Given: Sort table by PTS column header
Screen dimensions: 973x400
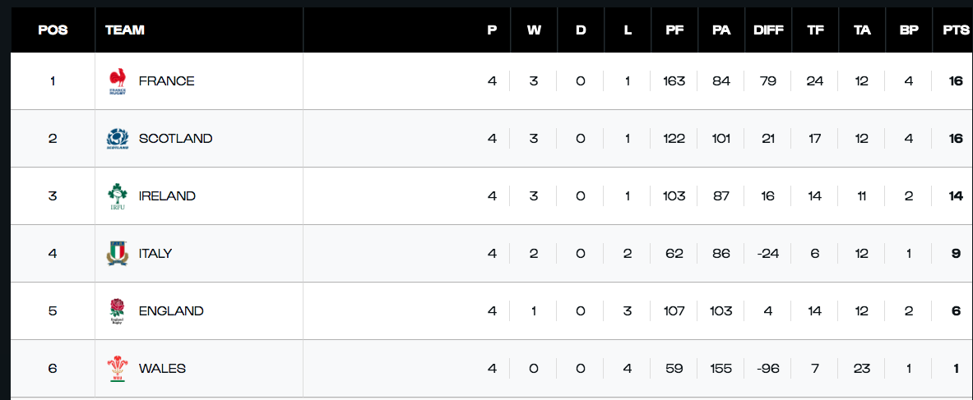Looking at the screenshot, I should pyautogui.click(x=956, y=30).
